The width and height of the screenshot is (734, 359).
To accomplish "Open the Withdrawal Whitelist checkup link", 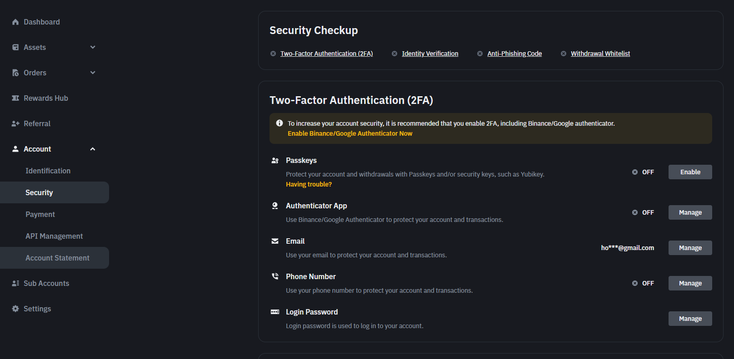I will pyautogui.click(x=600, y=54).
